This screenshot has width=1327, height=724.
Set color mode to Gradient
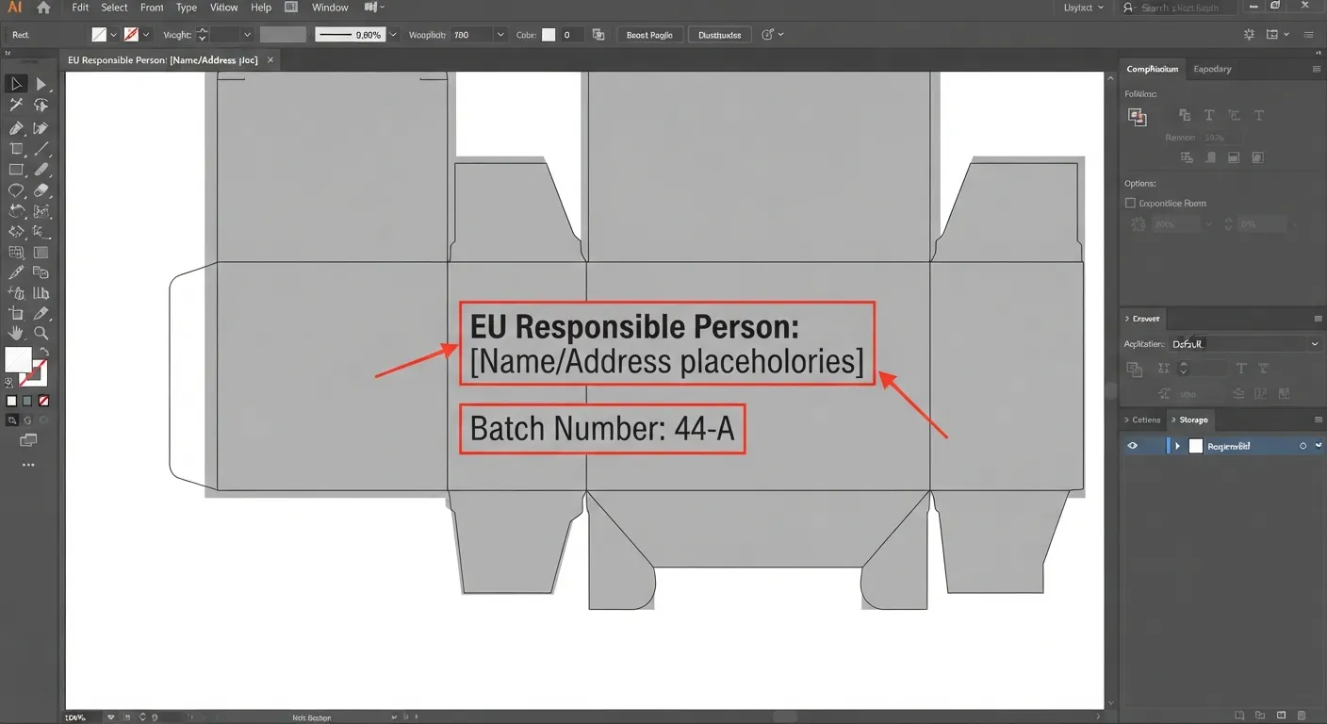coord(27,401)
